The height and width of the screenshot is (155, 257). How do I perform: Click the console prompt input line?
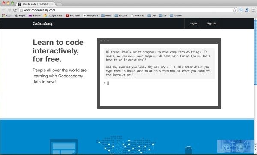[x=159, y=83]
